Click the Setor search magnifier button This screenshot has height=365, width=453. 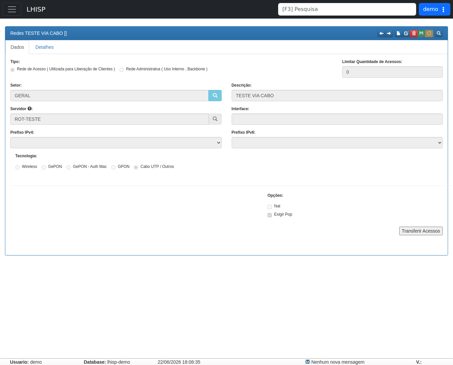pos(215,96)
